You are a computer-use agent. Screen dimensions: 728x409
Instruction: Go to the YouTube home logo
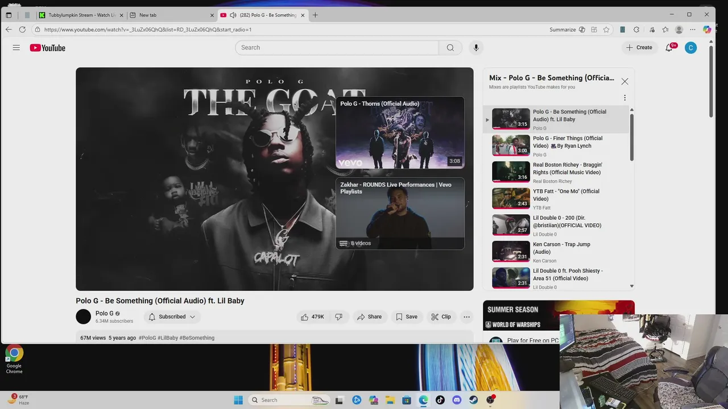48,48
